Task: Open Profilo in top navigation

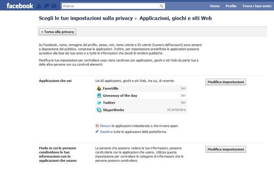Action: point(231,6)
